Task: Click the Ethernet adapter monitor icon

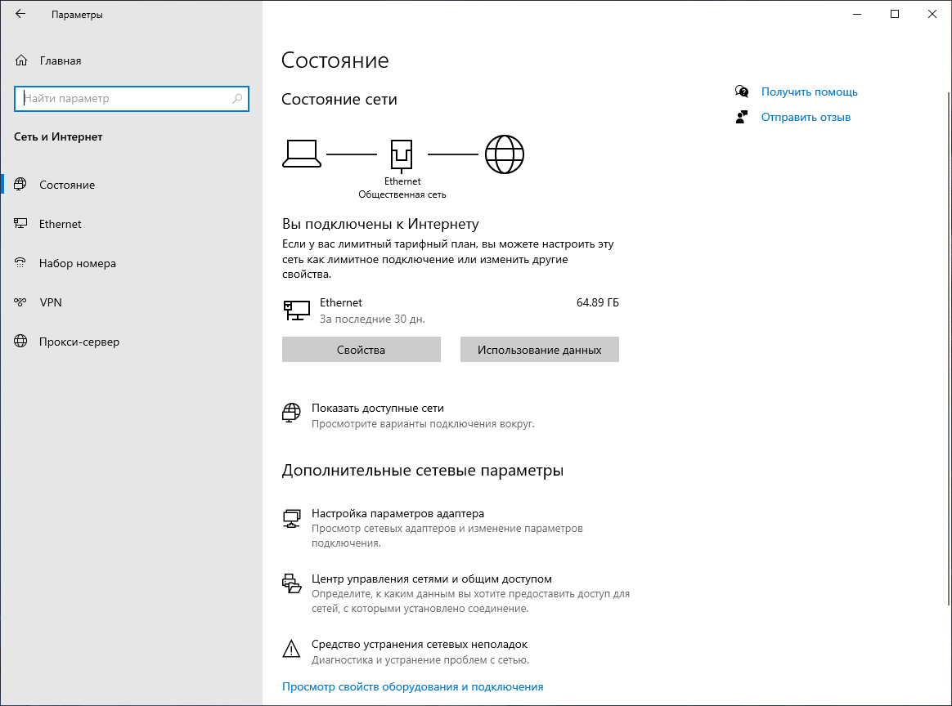Action: click(x=297, y=310)
